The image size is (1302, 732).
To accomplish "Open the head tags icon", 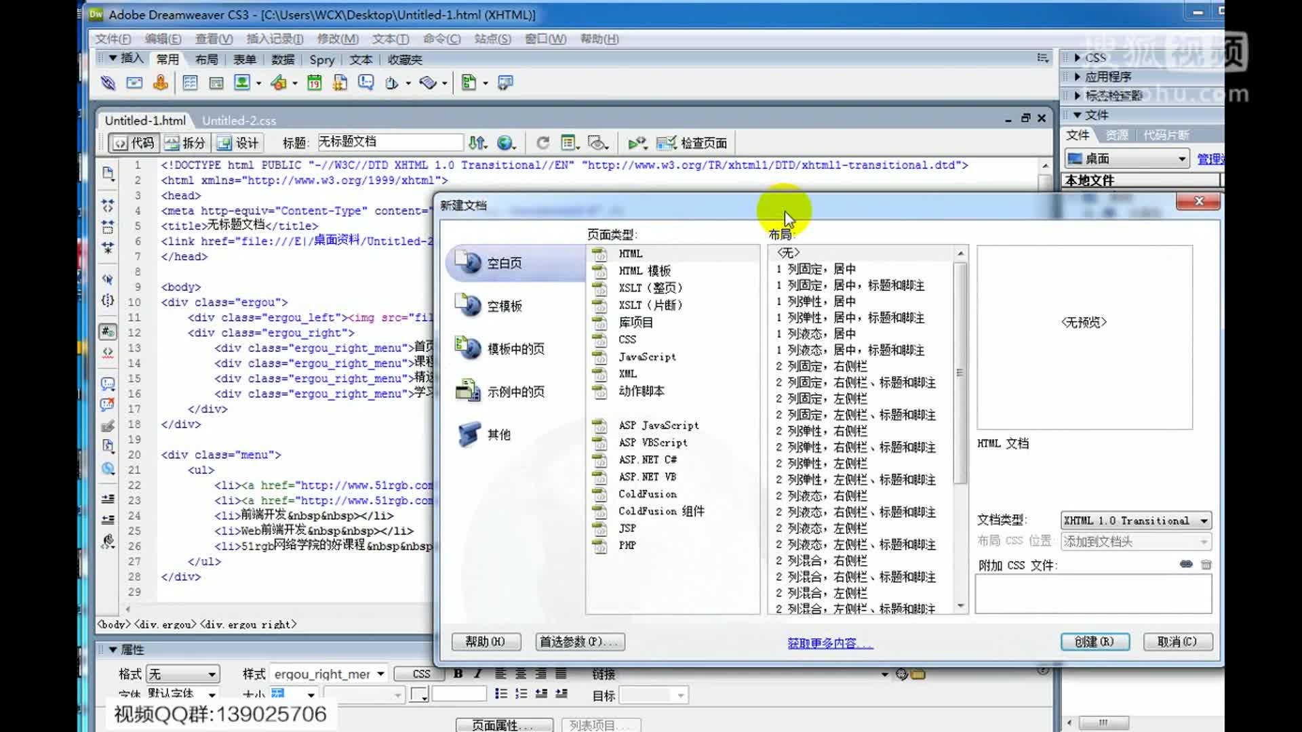I will click(392, 83).
